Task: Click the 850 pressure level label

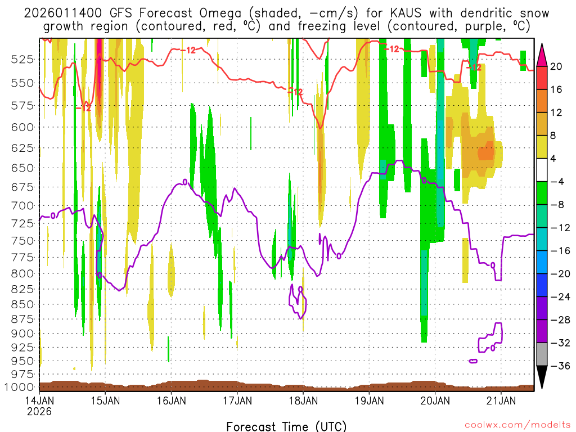Action: [22, 304]
